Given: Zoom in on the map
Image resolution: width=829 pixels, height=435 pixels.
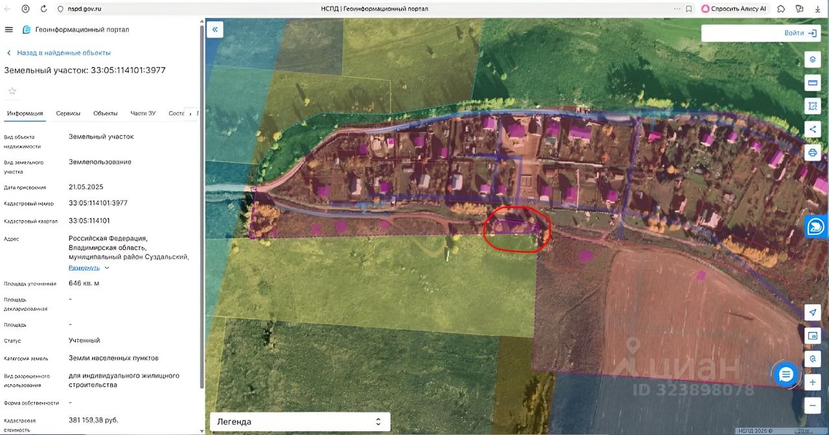Looking at the screenshot, I should tap(812, 383).
